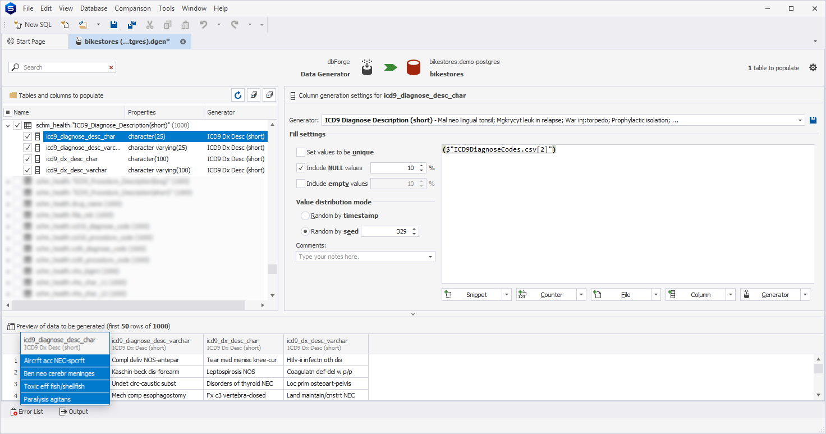Click the Generator insert button
Viewport: 826px width, 434px height.
(x=770, y=295)
